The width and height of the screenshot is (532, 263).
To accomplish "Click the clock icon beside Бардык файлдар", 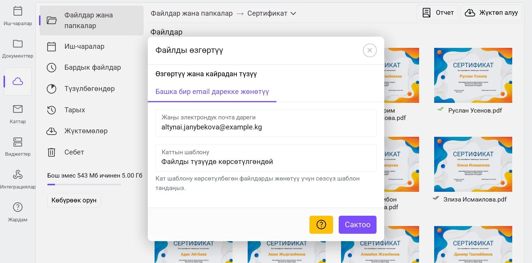I will coord(51,68).
